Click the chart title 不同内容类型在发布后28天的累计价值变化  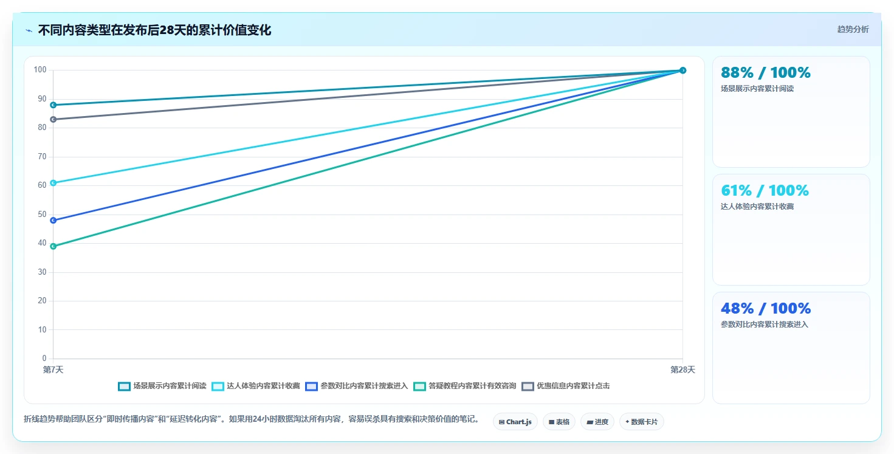click(x=154, y=30)
